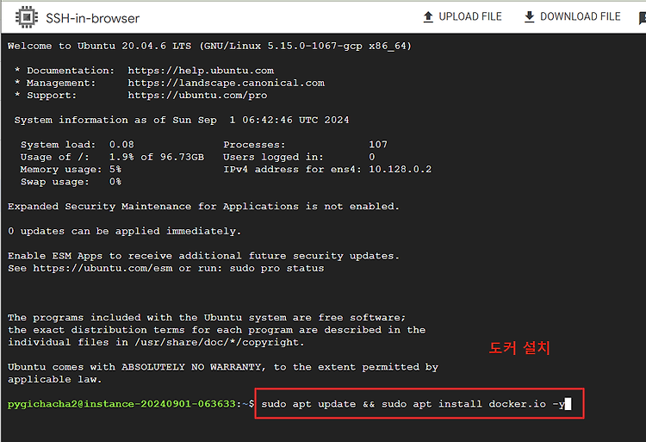Screen dimensions: 646x442
Task: Open the https://help.ubuntu.com link
Action: click(x=201, y=71)
